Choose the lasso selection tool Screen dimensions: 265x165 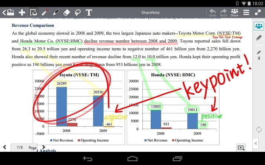click(77, 12)
